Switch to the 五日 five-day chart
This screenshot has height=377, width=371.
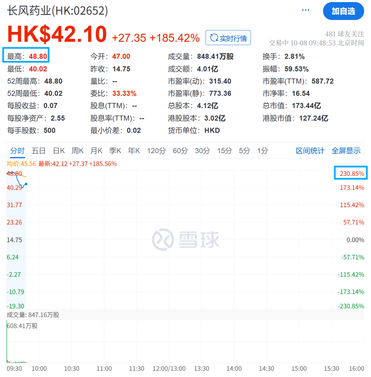point(38,151)
